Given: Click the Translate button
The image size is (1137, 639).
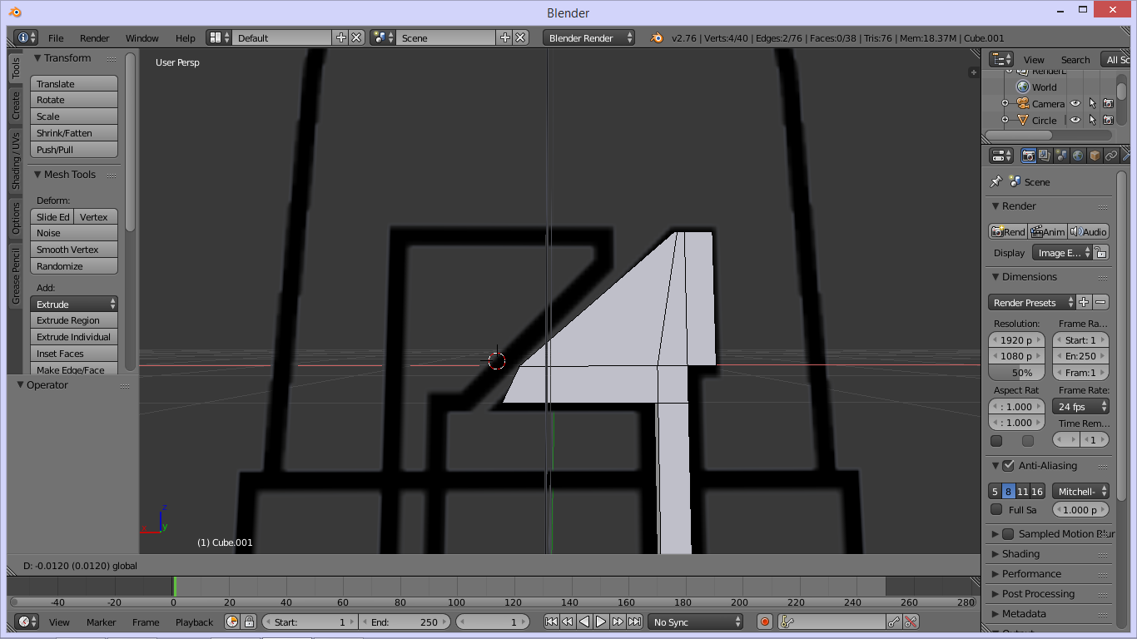Looking at the screenshot, I should click(x=74, y=83).
